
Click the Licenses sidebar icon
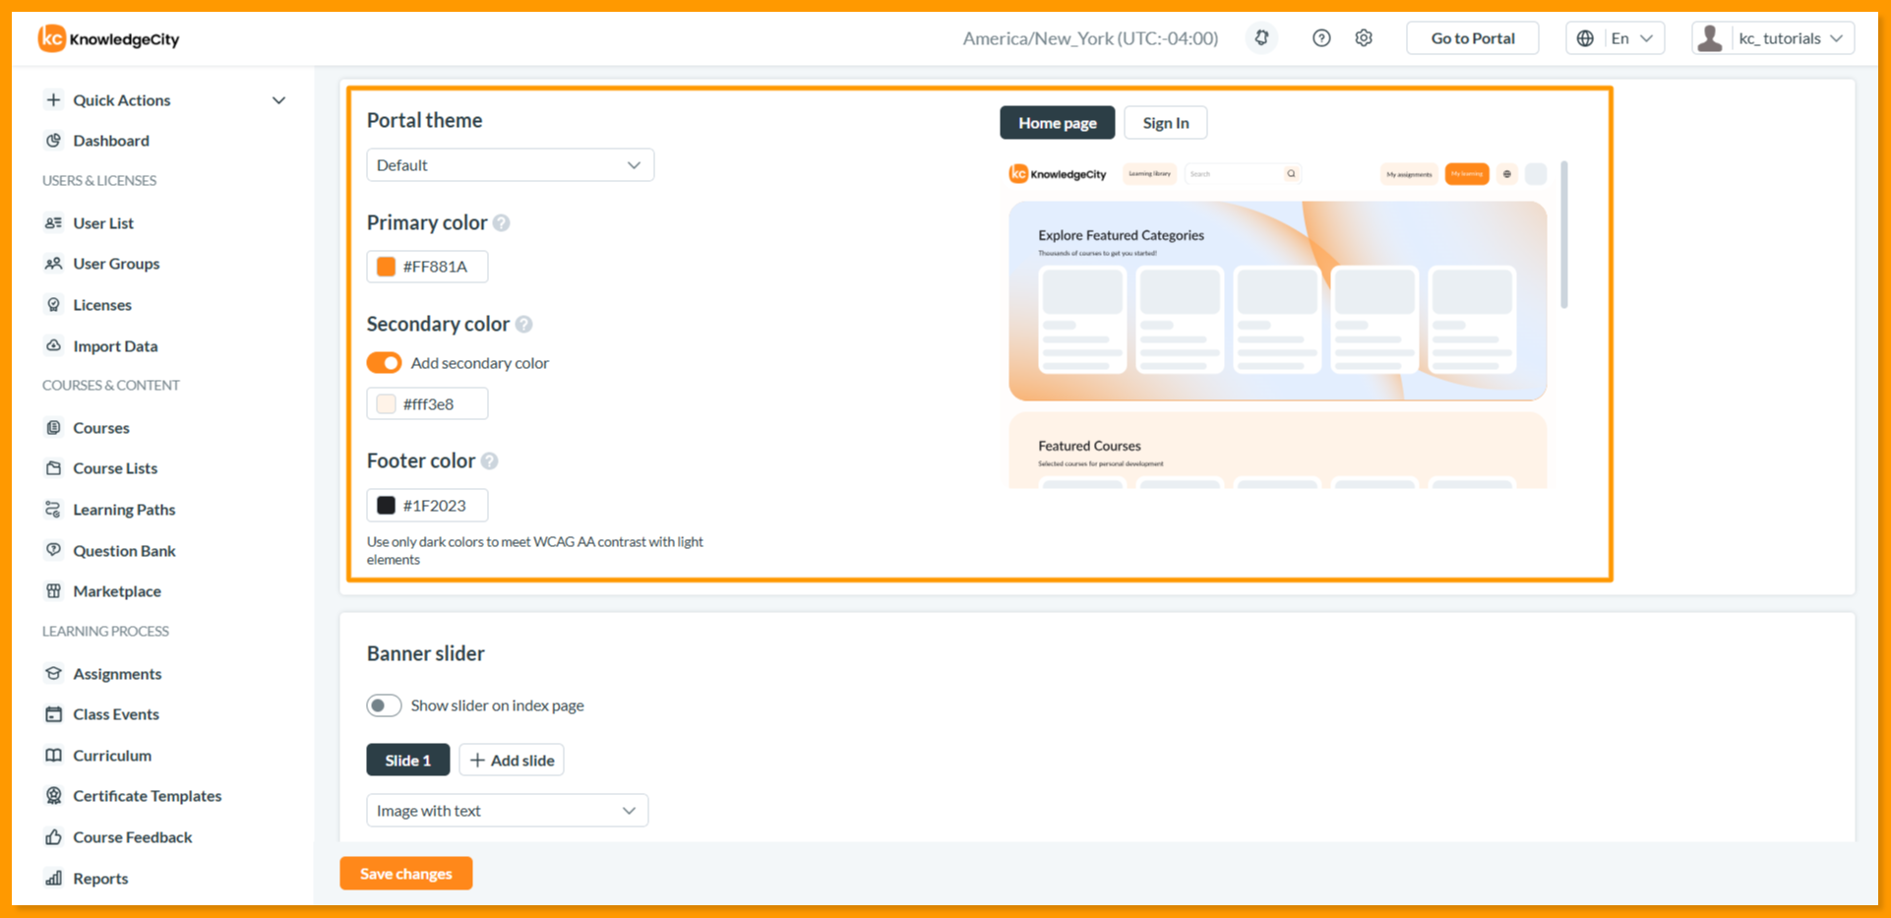(x=54, y=305)
